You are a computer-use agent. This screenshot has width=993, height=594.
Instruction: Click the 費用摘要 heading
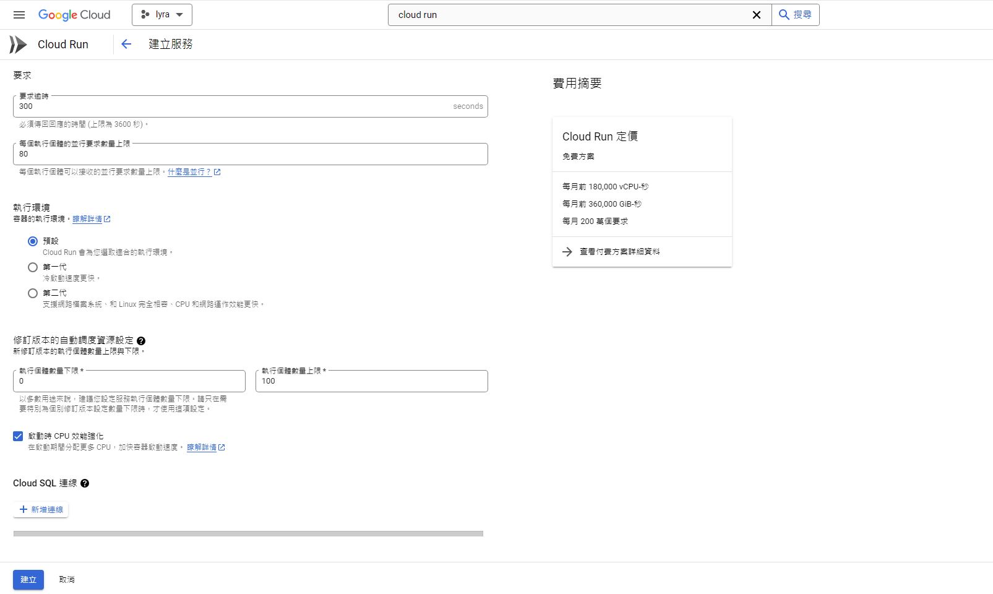coord(577,84)
